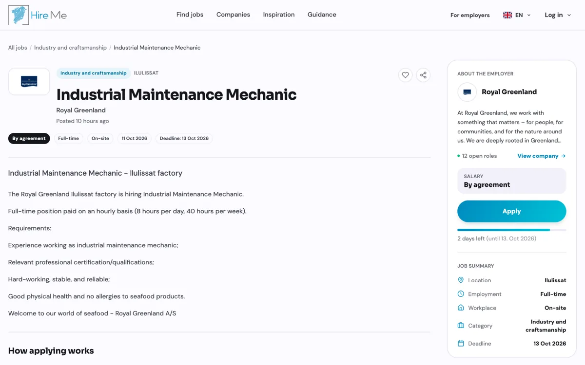Open the Guidance menu item
Image resolution: width=585 pixels, height=365 pixels.
322,15
